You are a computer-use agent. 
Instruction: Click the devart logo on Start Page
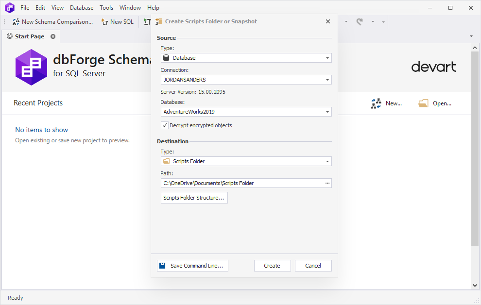(x=433, y=67)
